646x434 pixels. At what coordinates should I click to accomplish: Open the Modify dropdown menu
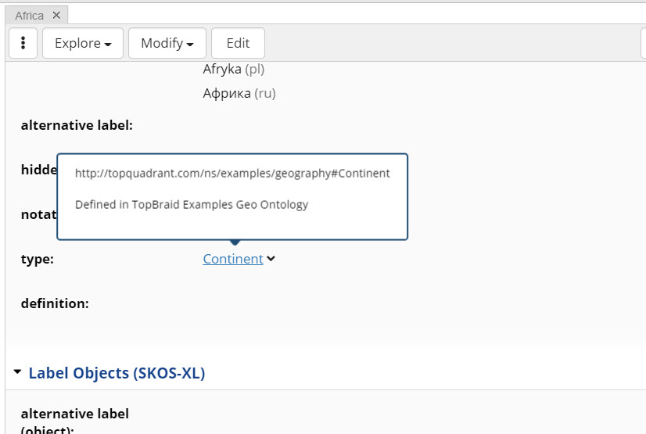pyautogui.click(x=167, y=43)
